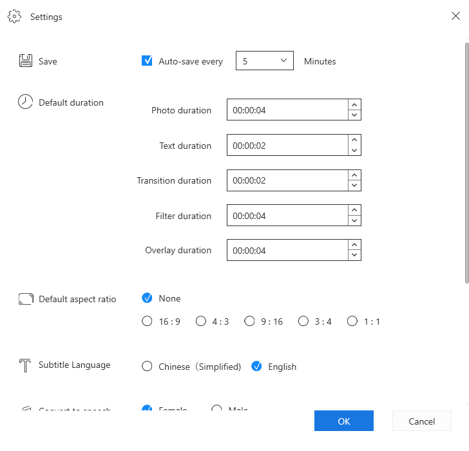Decrease Filter duration with down arrow
This screenshot has height=451, width=469.
click(x=354, y=220)
